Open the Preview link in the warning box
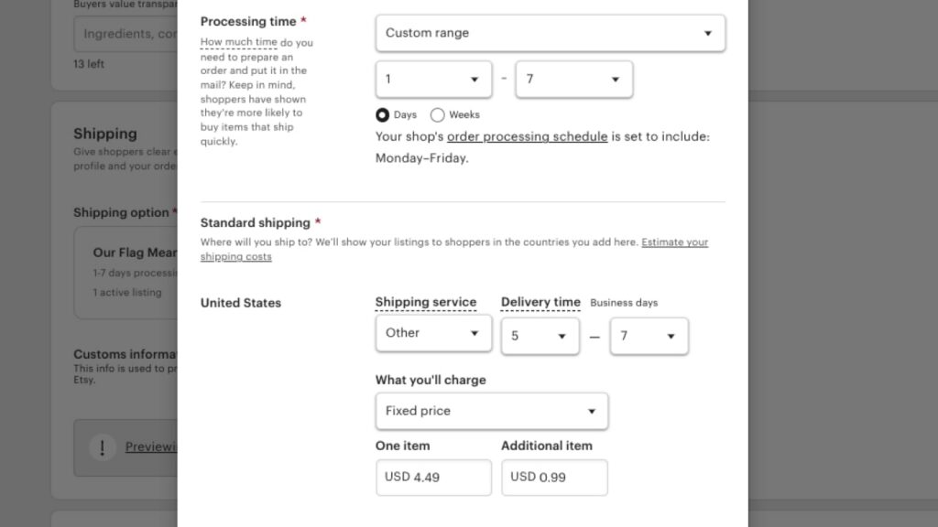The image size is (938, 527). pos(149,447)
